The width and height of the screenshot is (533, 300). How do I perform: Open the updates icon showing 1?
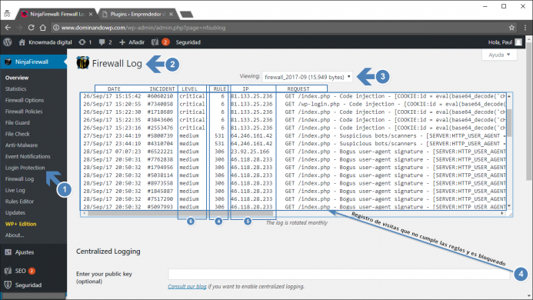(82, 42)
